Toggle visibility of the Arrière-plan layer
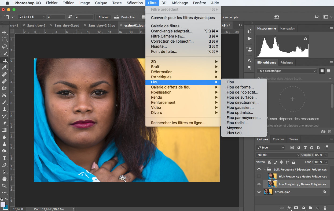The width and height of the screenshot is (334, 211). pyautogui.click(x=259, y=192)
